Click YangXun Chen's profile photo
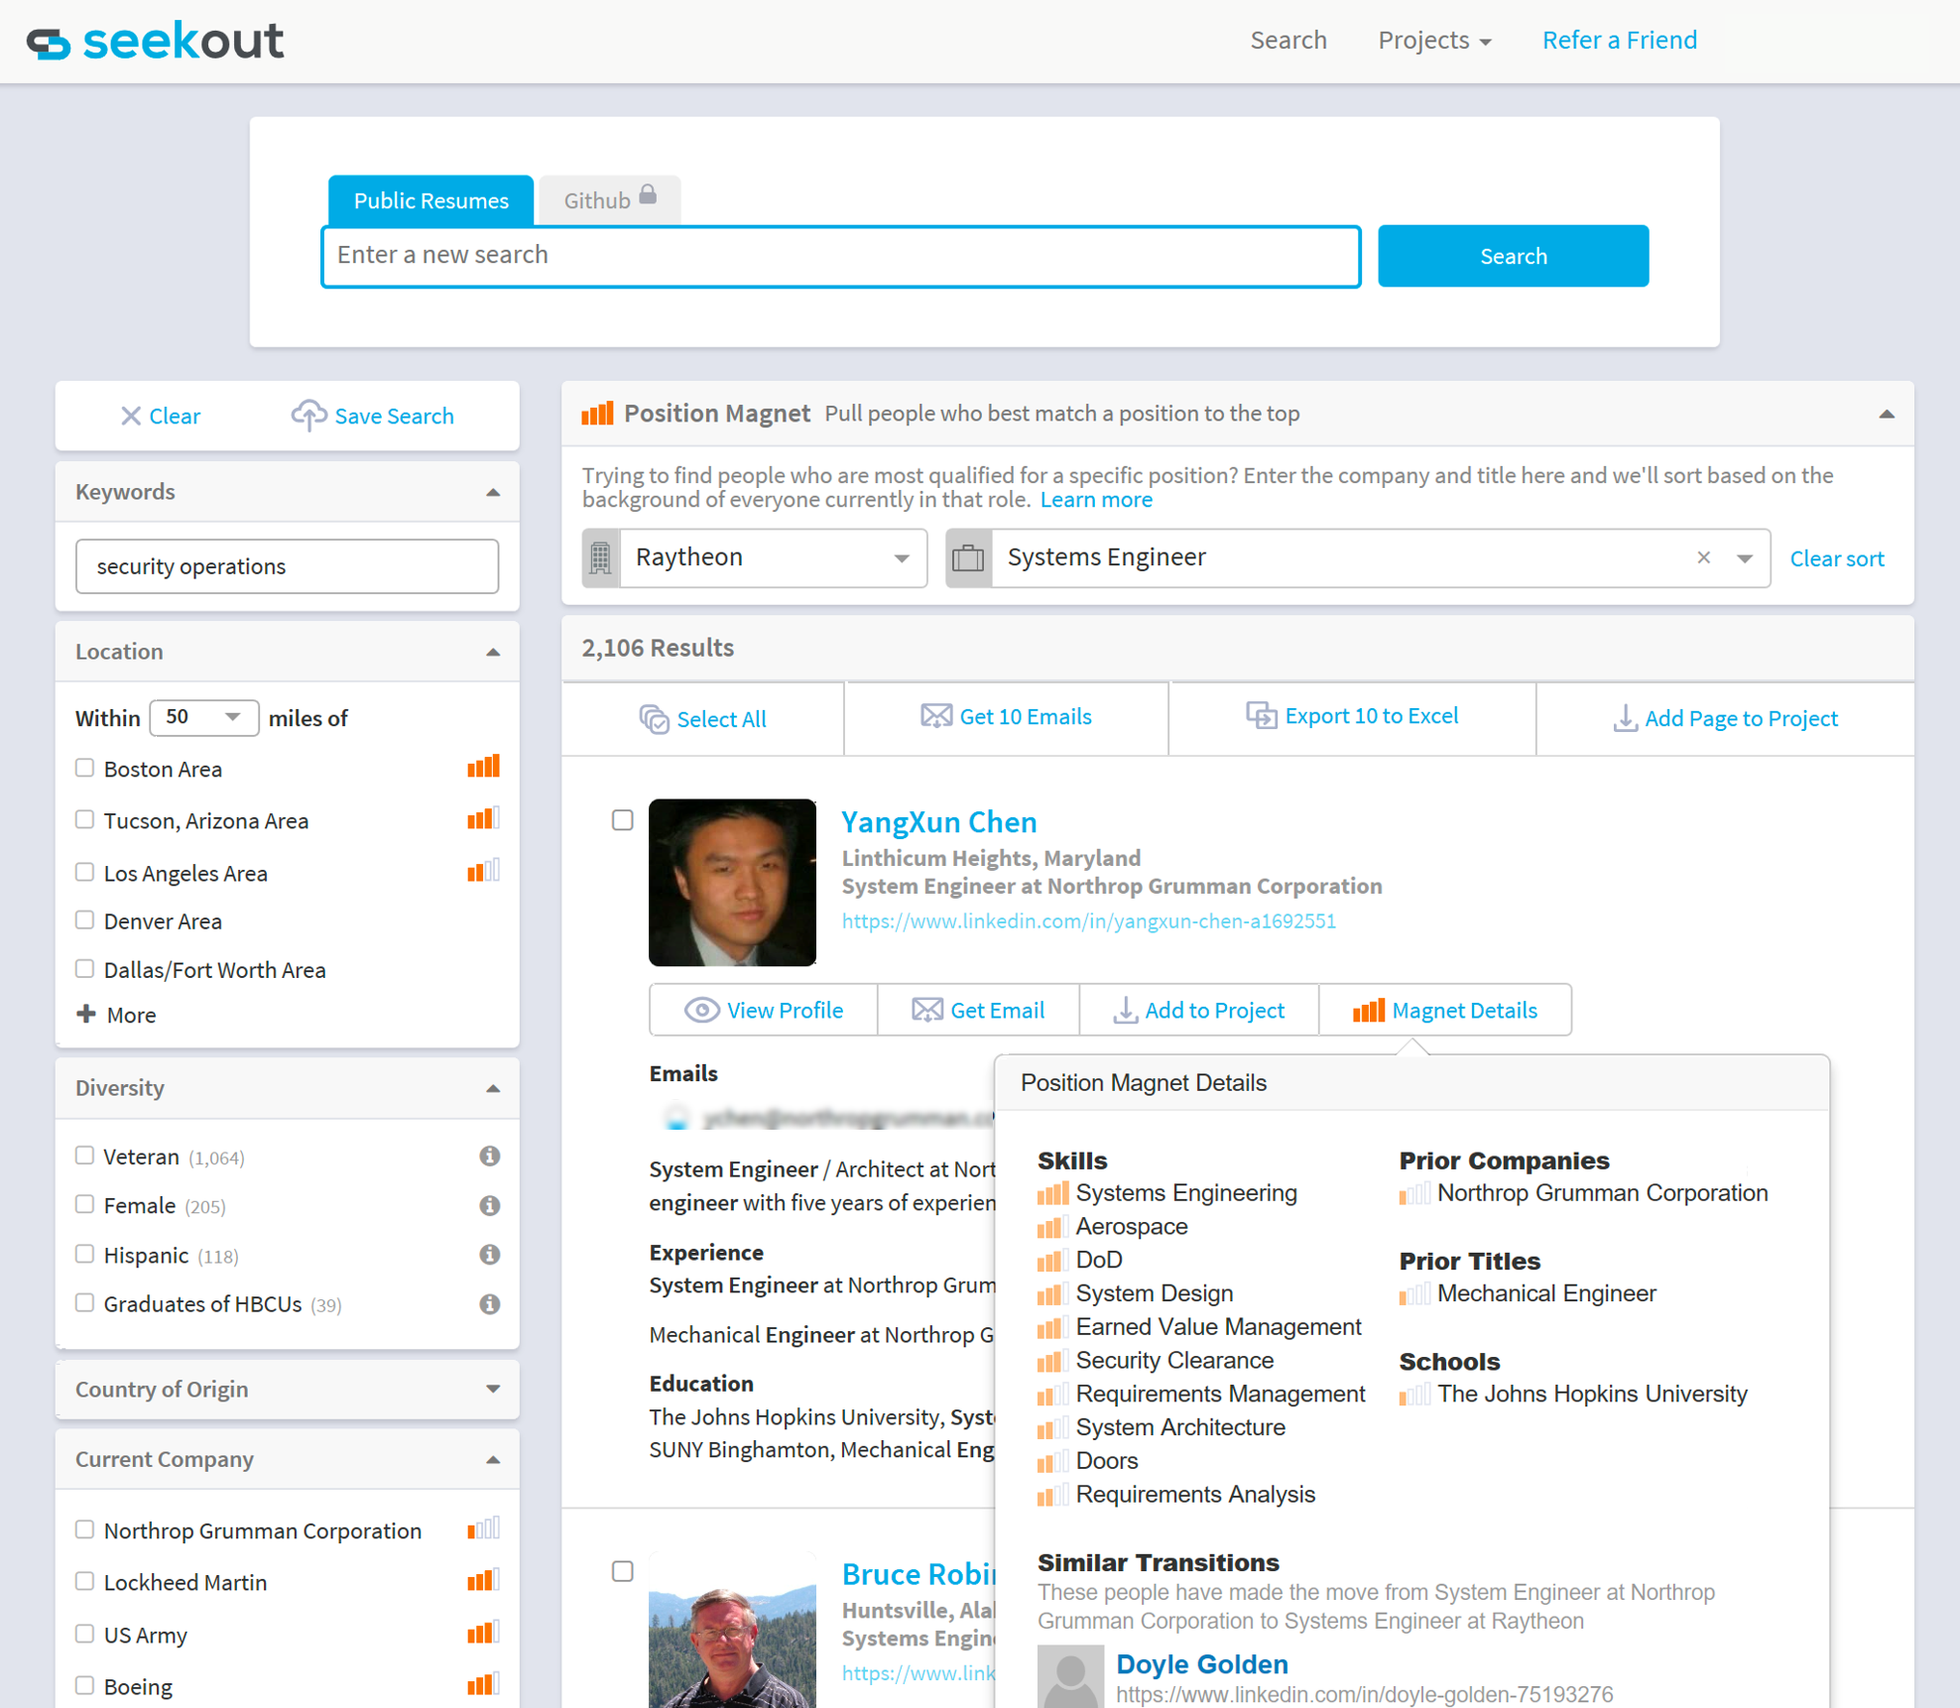The width and height of the screenshot is (1960, 1708). click(732, 882)
